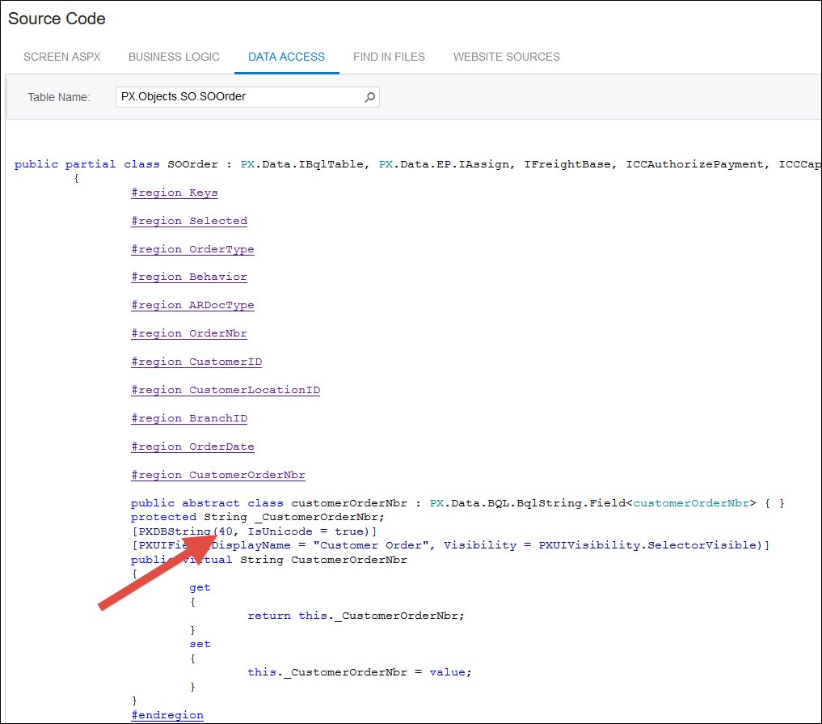Go to the Website Sources tab
Screen dimensions: 822x724
point(506,57)
